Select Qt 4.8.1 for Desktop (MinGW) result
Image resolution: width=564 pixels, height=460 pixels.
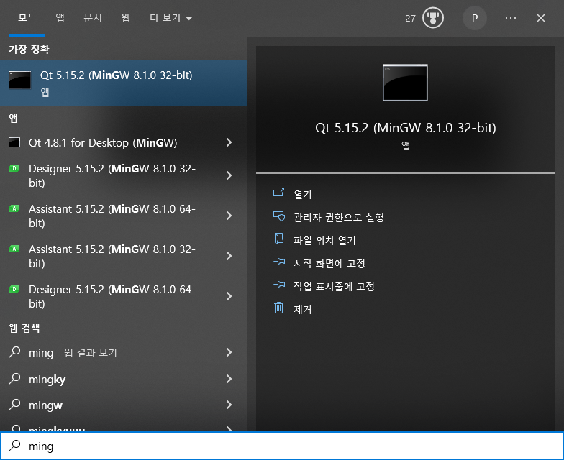pos(124,142)
